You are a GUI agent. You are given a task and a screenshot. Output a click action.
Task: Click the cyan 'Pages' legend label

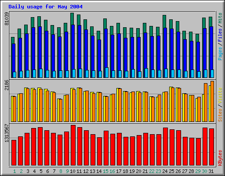pyautogui.click(x=220, y=54)
